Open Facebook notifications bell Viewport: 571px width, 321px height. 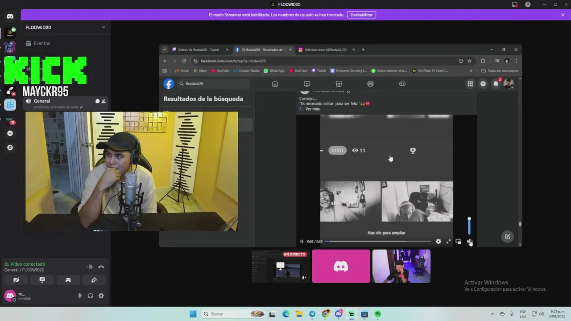[x=496, y=84]
